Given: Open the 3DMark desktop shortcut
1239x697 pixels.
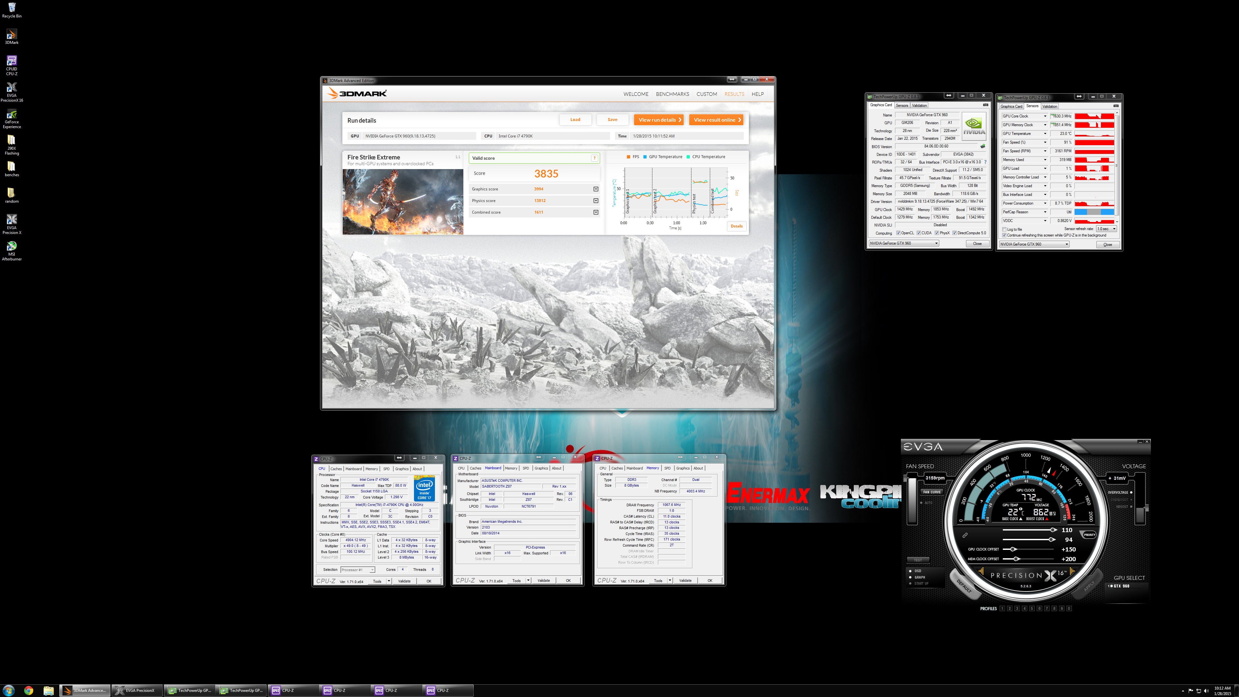Looking at the screenshot, I should 12,36.
